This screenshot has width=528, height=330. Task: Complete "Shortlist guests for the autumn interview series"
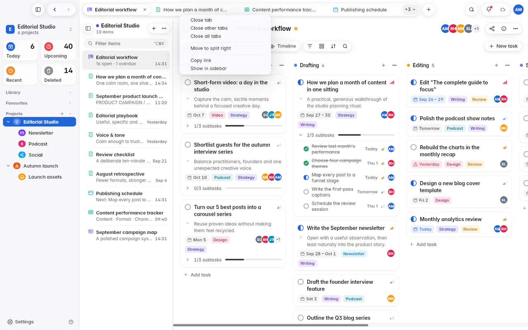click(188, 145)
